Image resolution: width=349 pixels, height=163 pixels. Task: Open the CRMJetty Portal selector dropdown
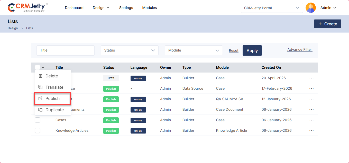click(x=272, y=8)
